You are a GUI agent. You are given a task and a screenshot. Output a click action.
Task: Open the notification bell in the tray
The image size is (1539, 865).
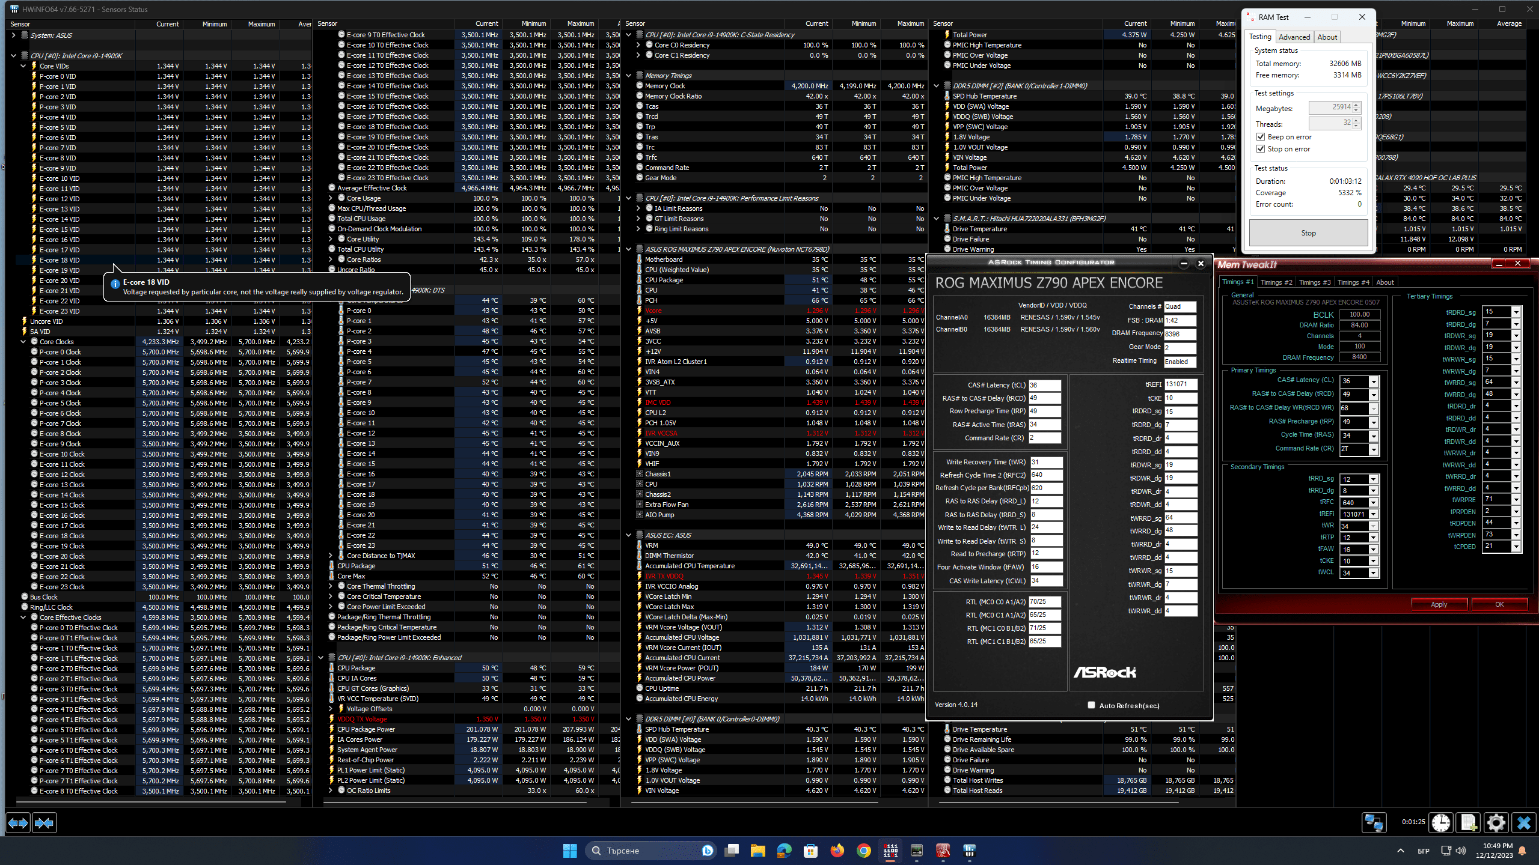point(1522,851)
